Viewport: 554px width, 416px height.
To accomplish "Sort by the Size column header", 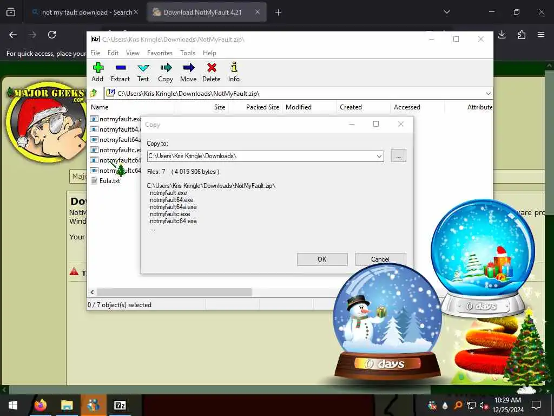I will [201, 107].
